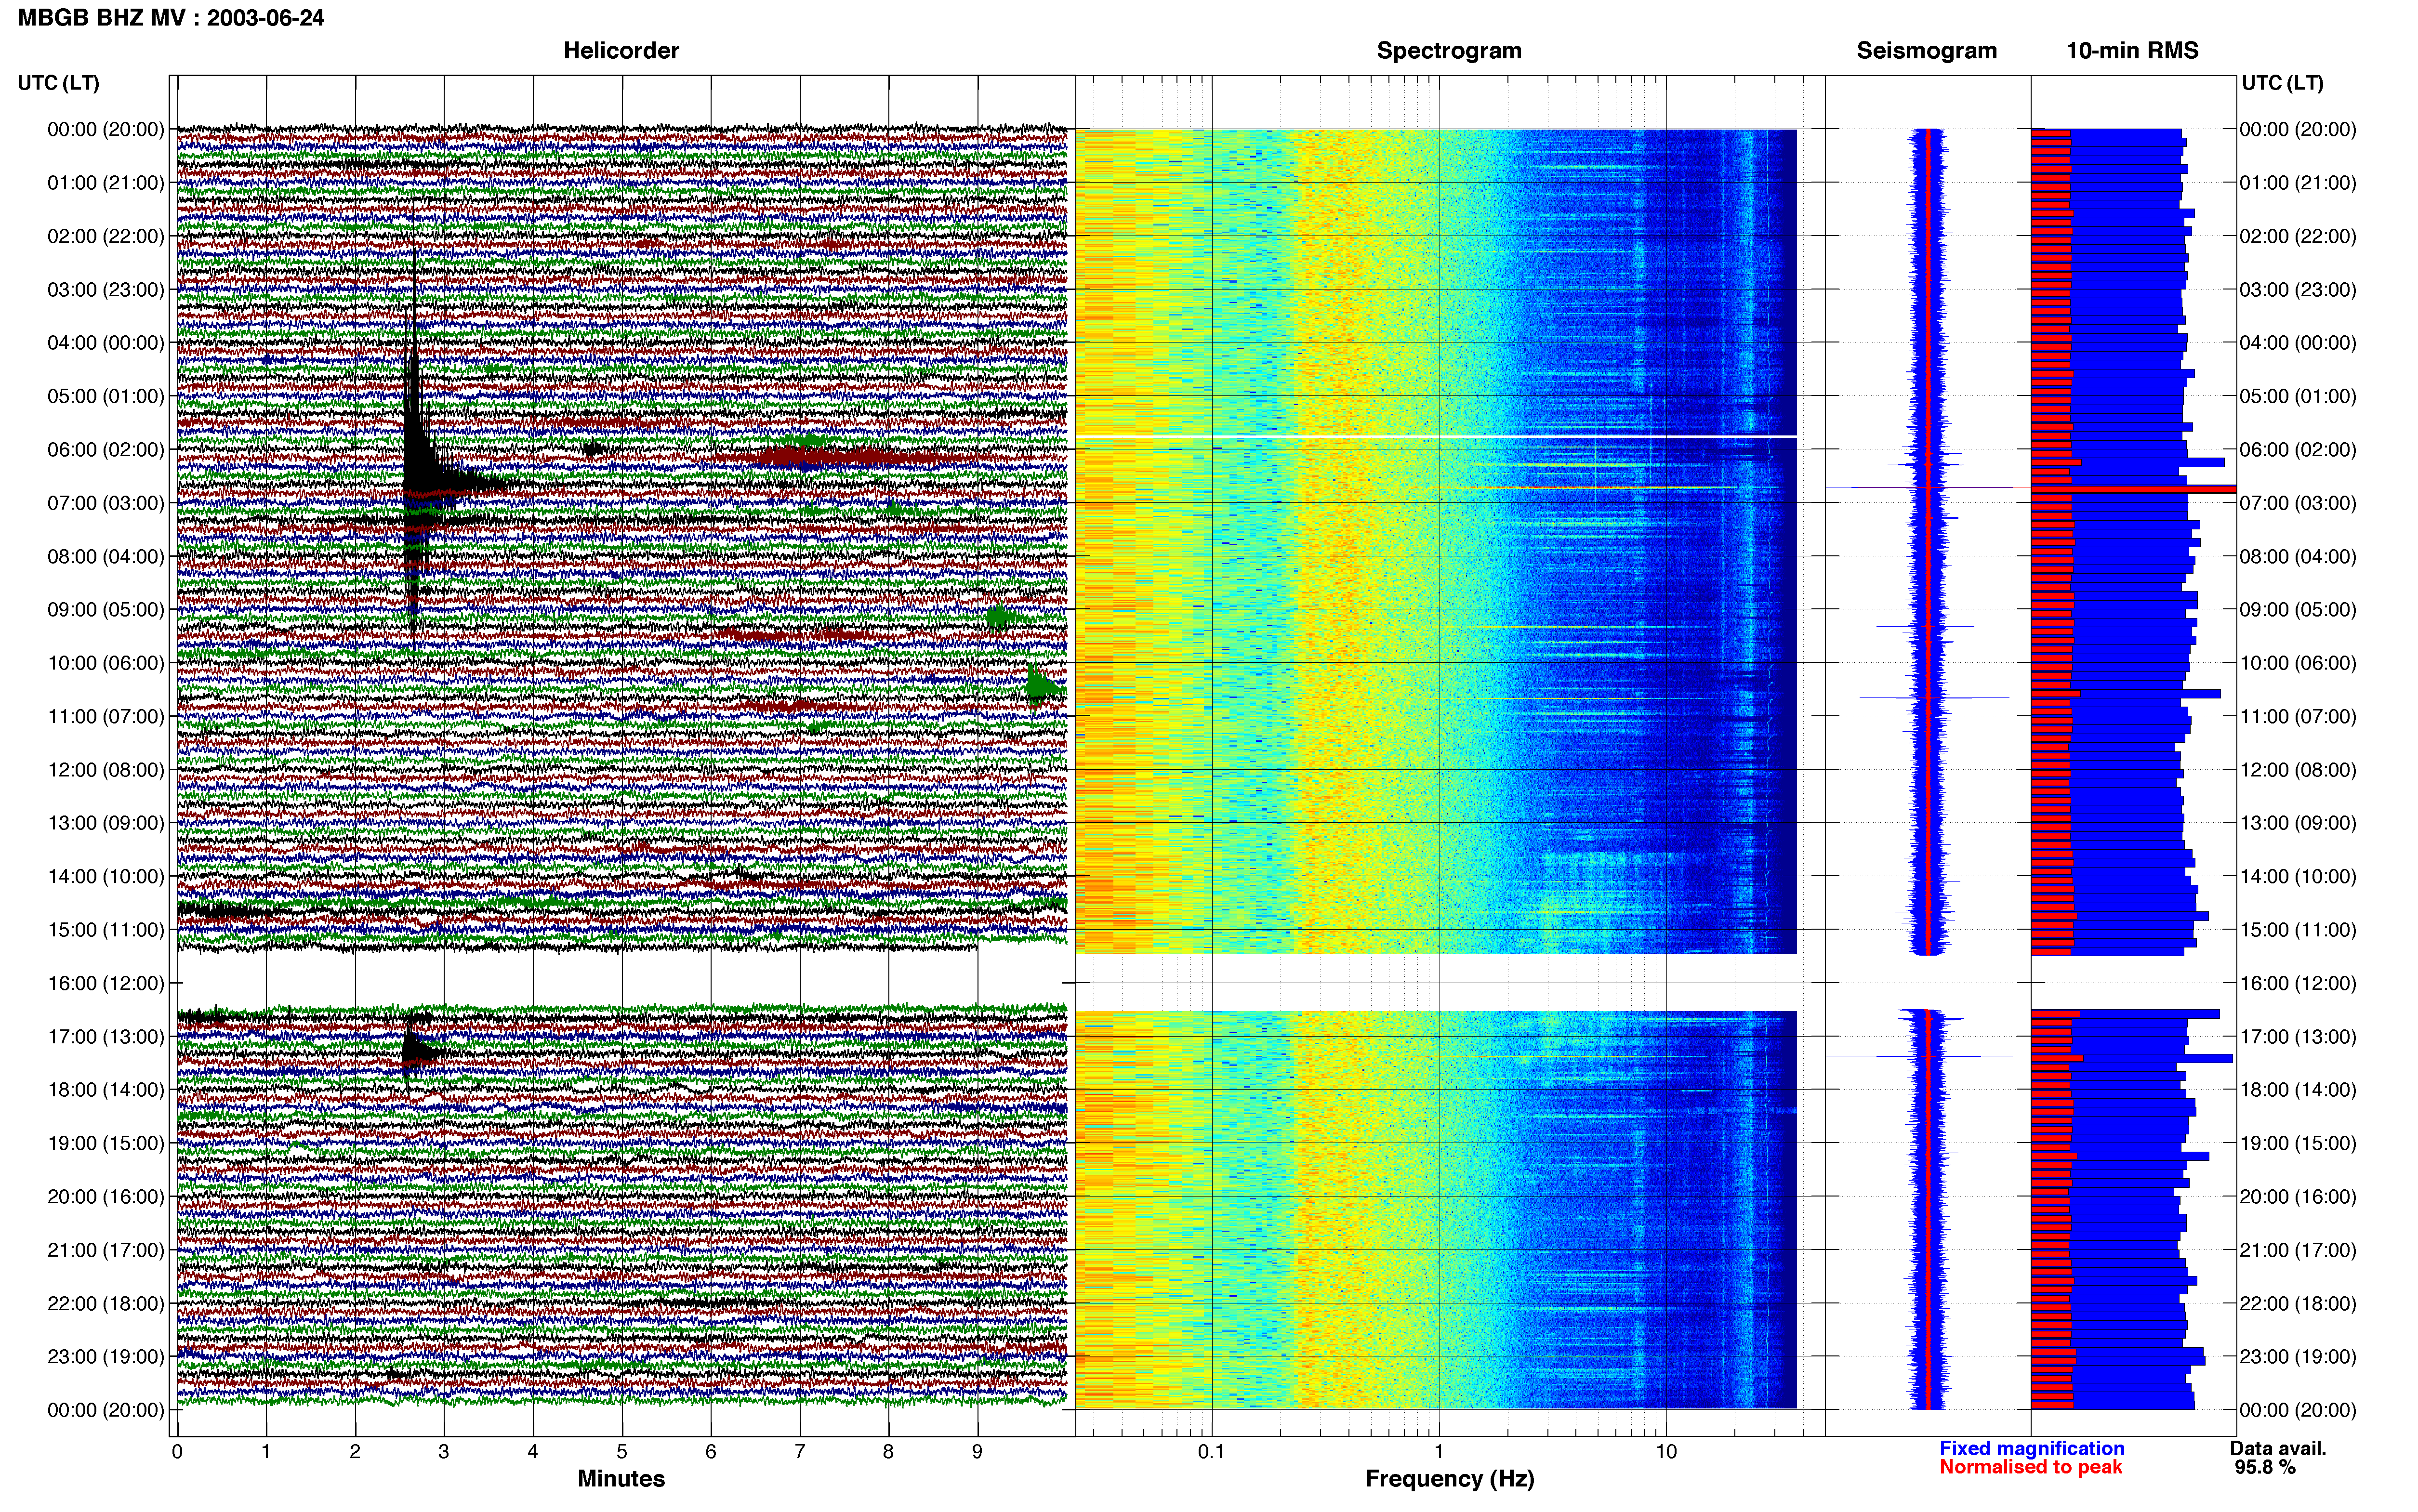Image resolution: width=2418 pixels, height=1512 pixels.
Task: Click helicorder minute tick '9'
Action: [977, 1452]
